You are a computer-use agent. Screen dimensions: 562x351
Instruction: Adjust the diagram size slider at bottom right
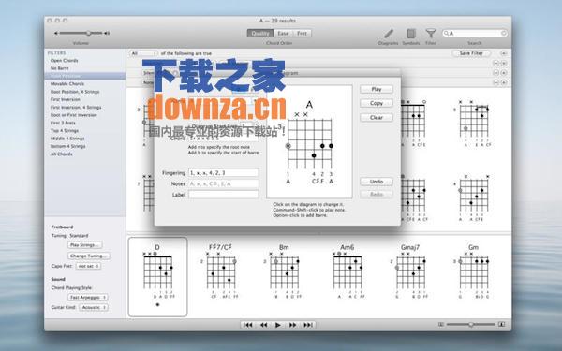470,325
